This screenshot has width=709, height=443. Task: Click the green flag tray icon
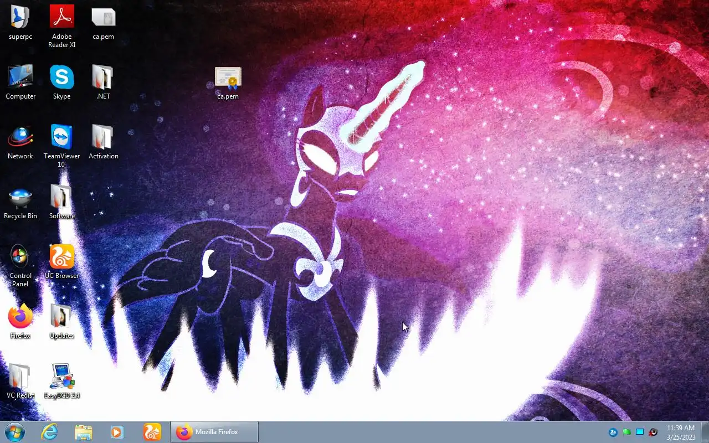tap(626, 432)
